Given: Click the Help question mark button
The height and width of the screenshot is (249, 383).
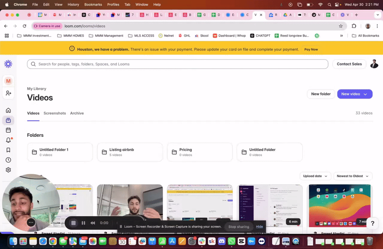Looking at the screenshot, I should click(x=373, y=223).
